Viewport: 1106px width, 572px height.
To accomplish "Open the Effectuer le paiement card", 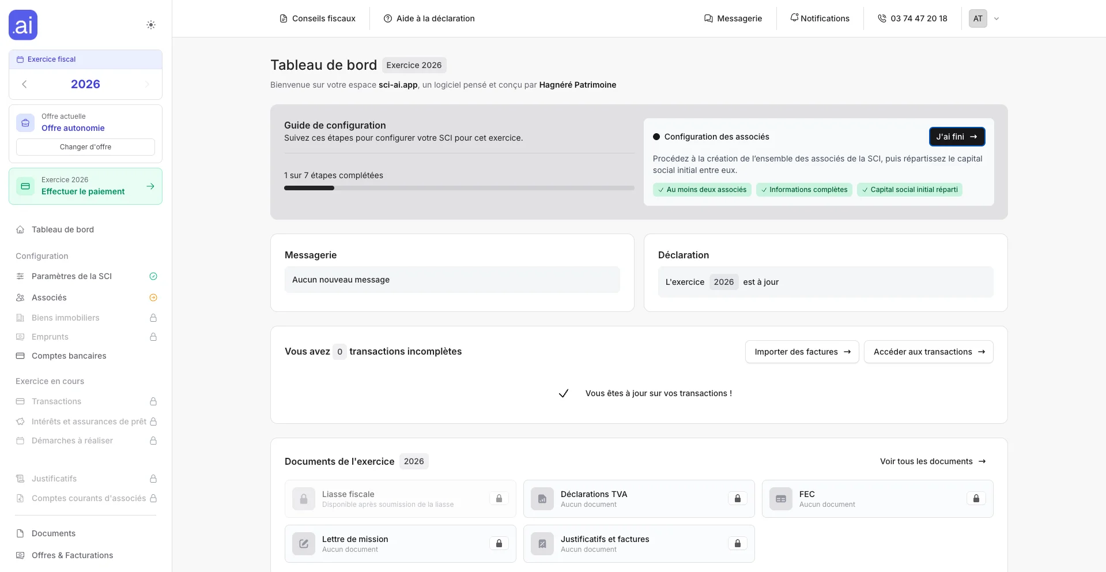I will click(x=85, y=186).
